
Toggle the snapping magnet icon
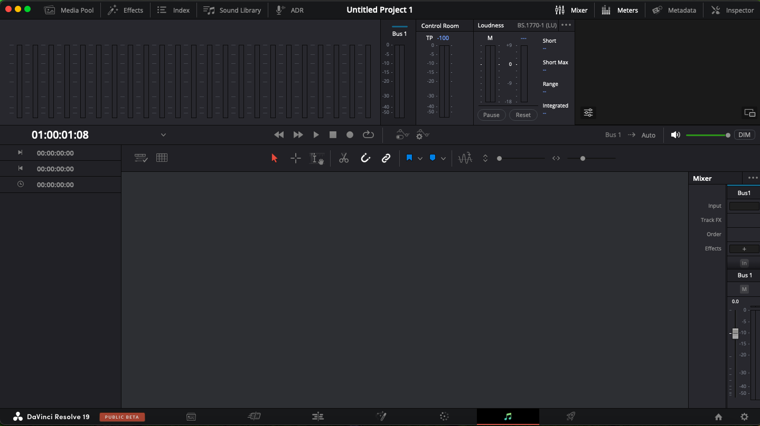(x=365, y=158)
